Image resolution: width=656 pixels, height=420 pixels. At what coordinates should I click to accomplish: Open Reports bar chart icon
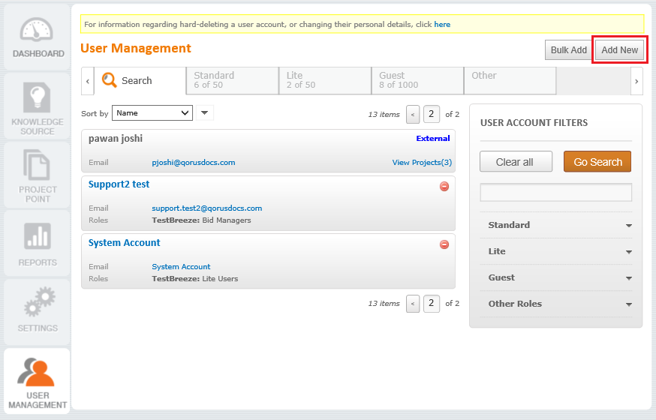[x=38, y=236]
